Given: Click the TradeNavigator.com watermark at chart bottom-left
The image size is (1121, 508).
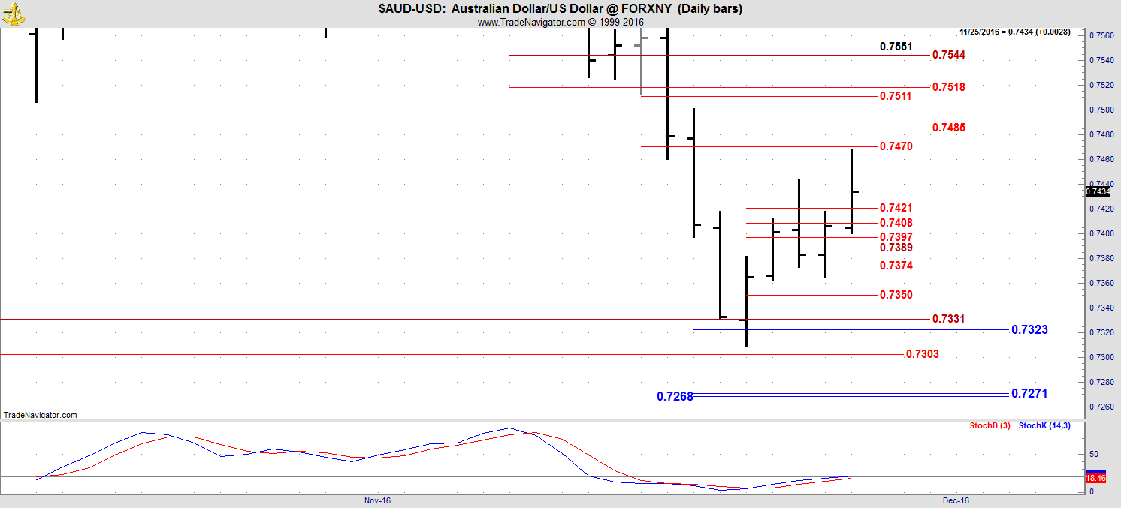Looking at the screenshot, I should pos(40,415).
